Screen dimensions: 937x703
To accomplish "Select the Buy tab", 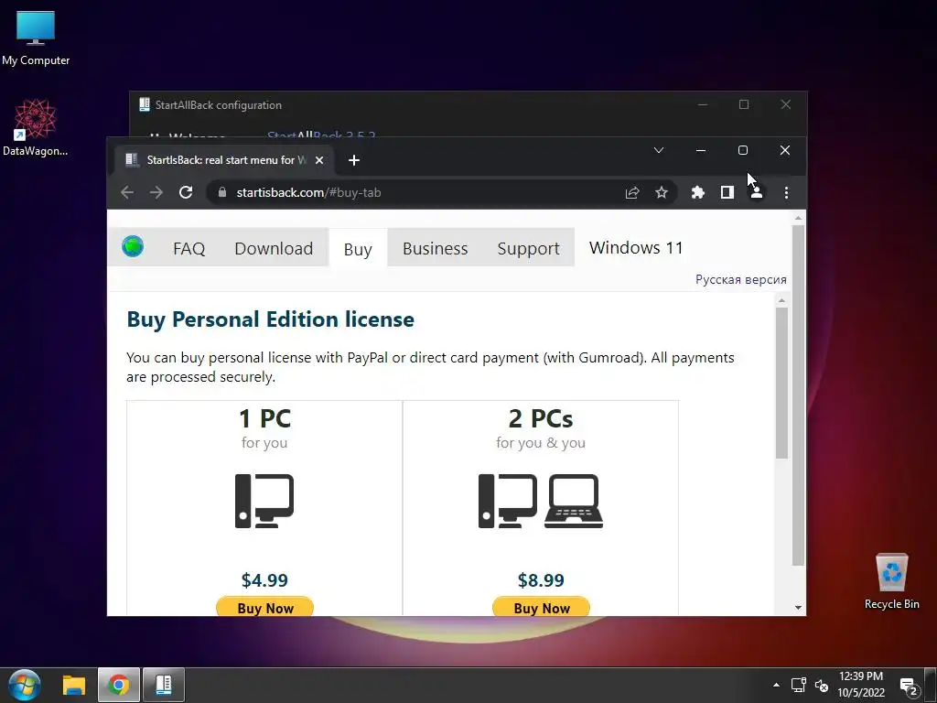I will (x=358, y=249).
